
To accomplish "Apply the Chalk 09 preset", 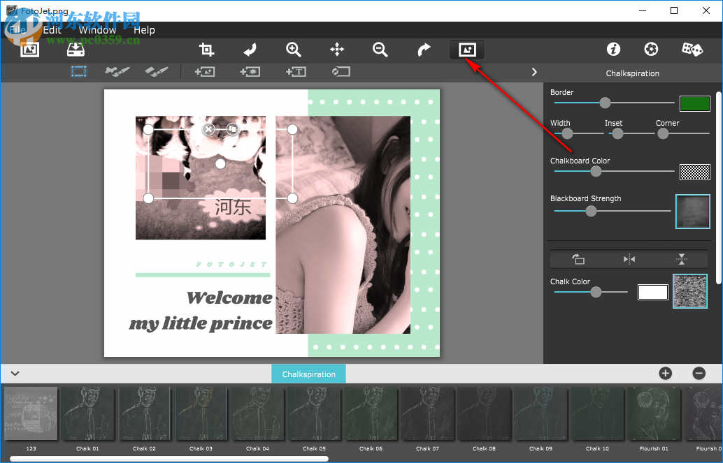I will pyautogui.click(x=541, y=413).
